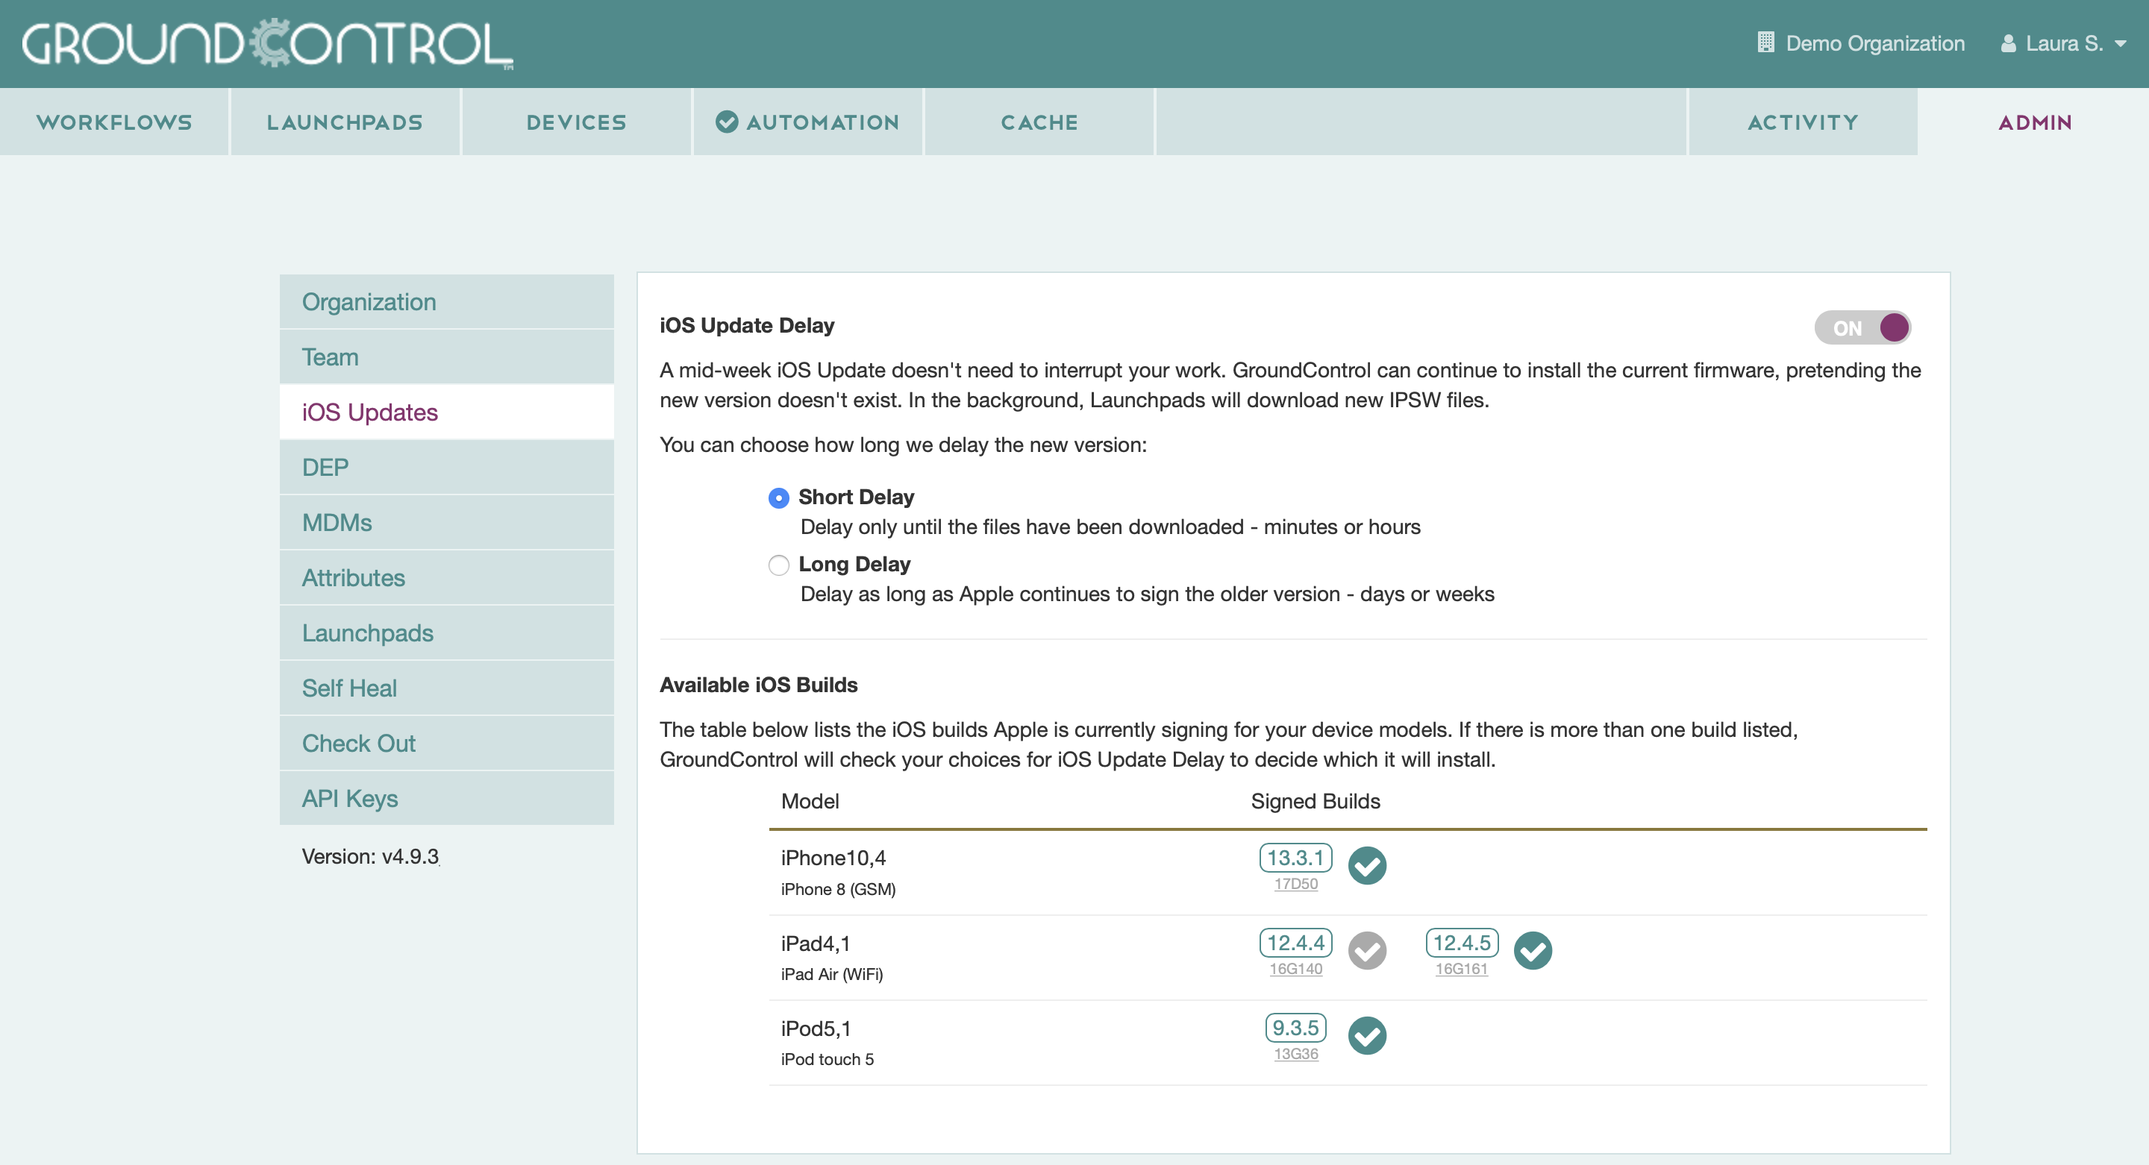Image resolution: width=2149 pixels, height=1165 pixels.
Task: Open Organization in the admin sidebar
Action: click(x=446, y=302)
